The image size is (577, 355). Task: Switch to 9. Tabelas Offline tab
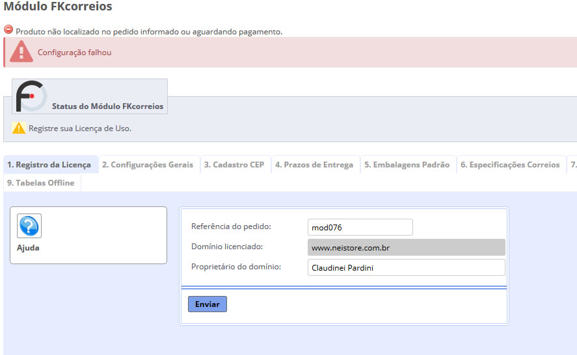point(42,182)
